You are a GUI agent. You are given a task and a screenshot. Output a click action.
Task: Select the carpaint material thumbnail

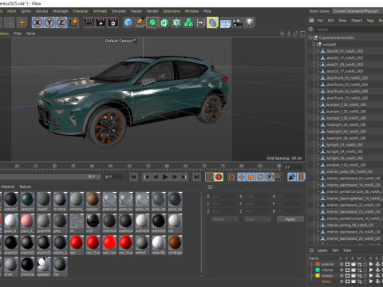pos(27,199)
